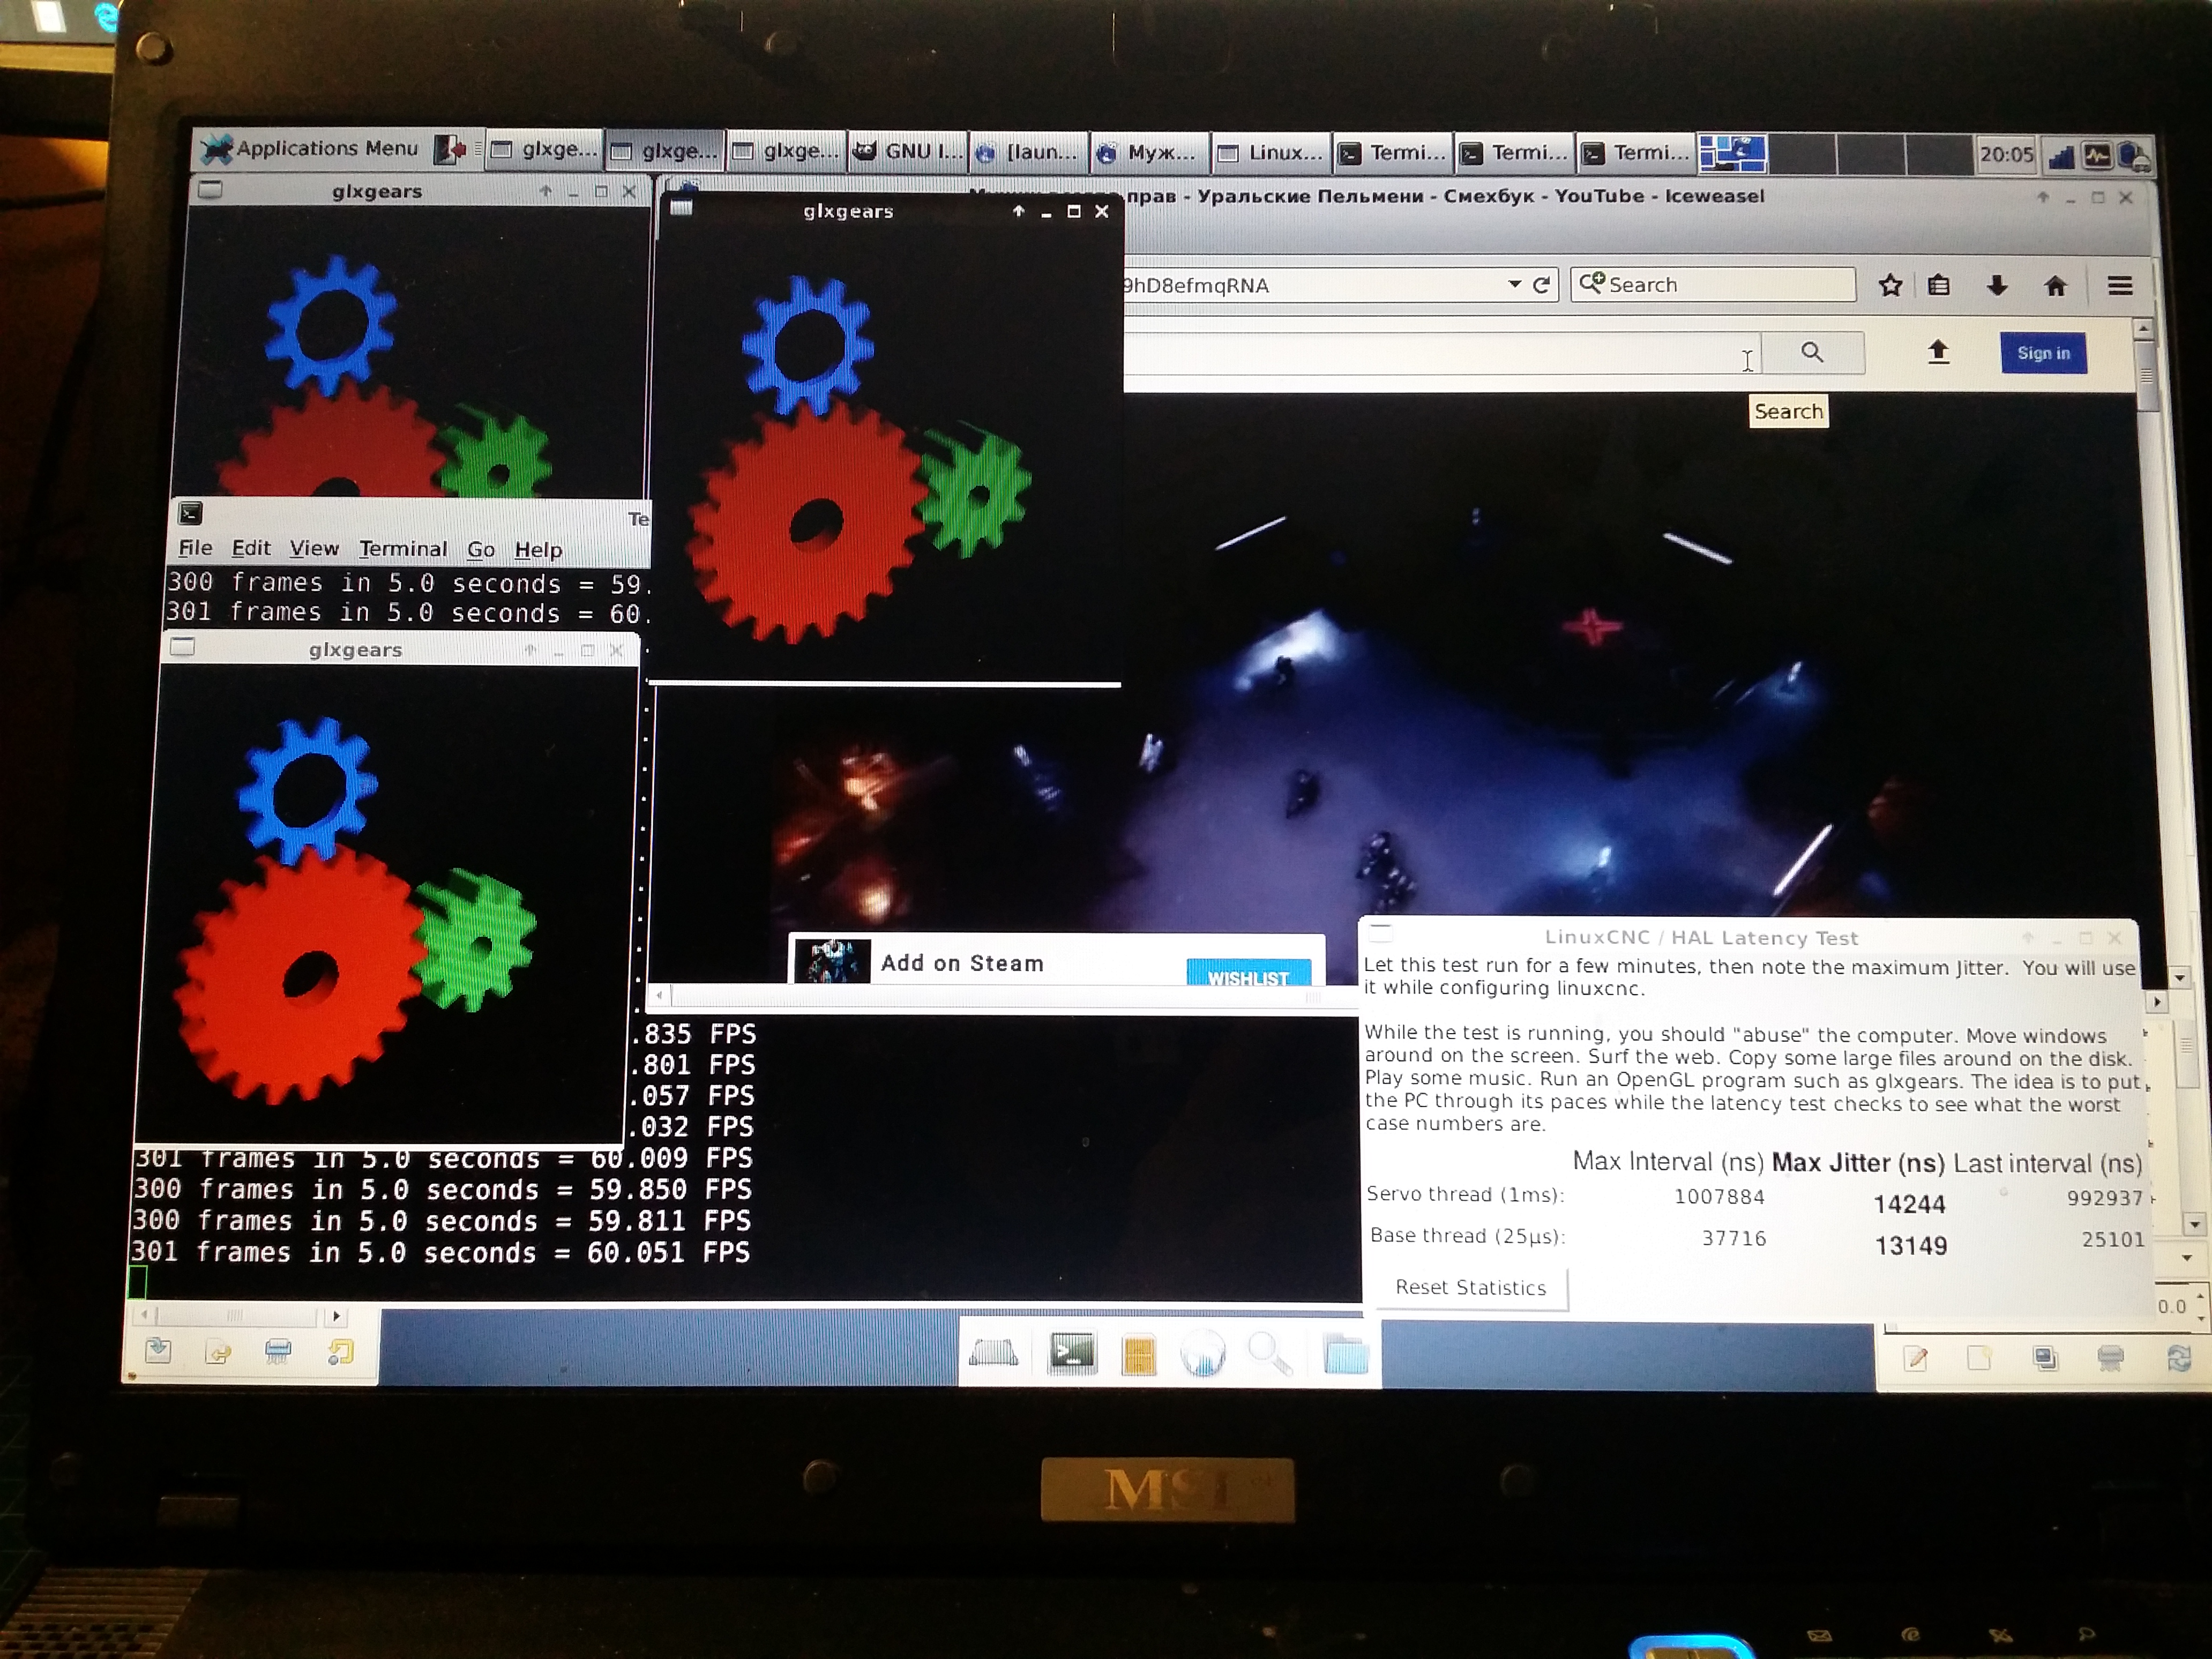
Task: Click the YouTube Sign in button
Action: pos(2042,353)
